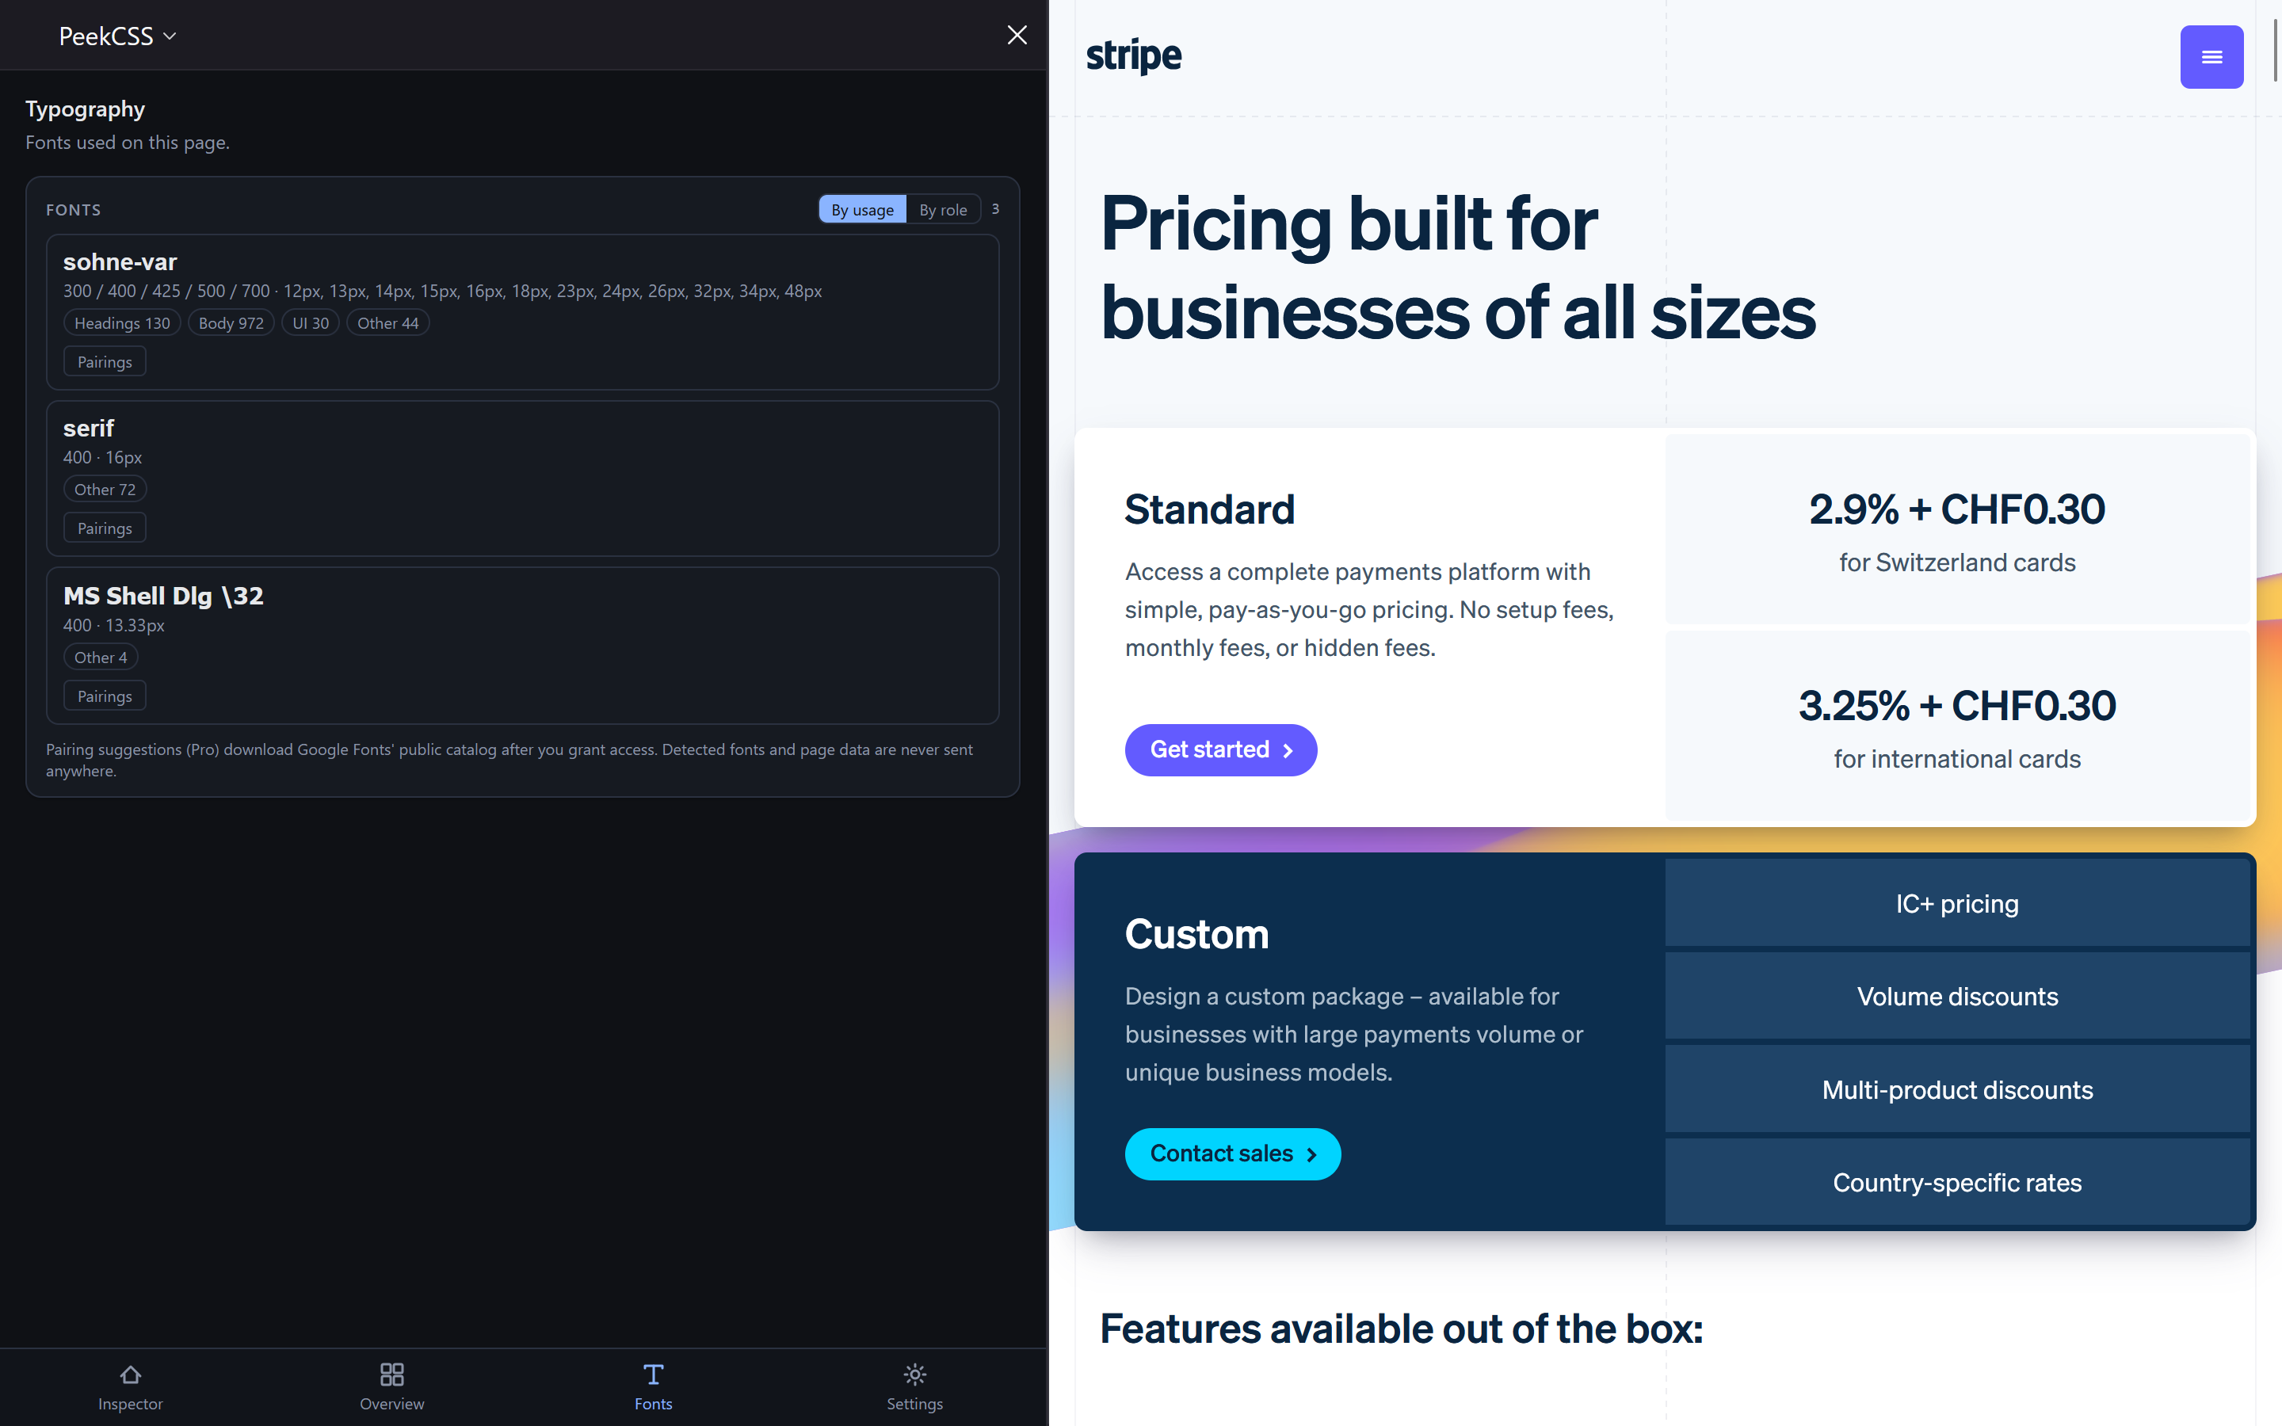Click the page scrollbar thumb
Image resolution: width=2282 pixels, height=1426 pixels.
[2276, 49]
